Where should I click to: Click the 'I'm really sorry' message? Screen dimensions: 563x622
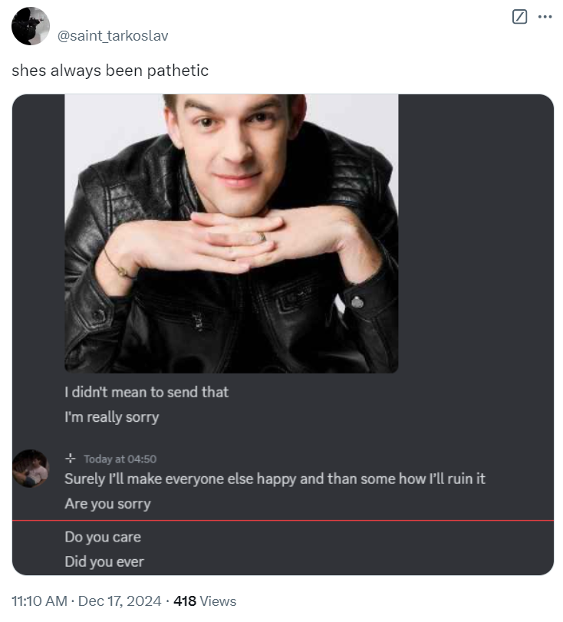coord(112,417)
